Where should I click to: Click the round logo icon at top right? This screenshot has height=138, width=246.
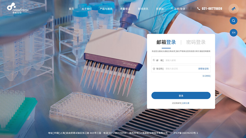coord(234,9)
